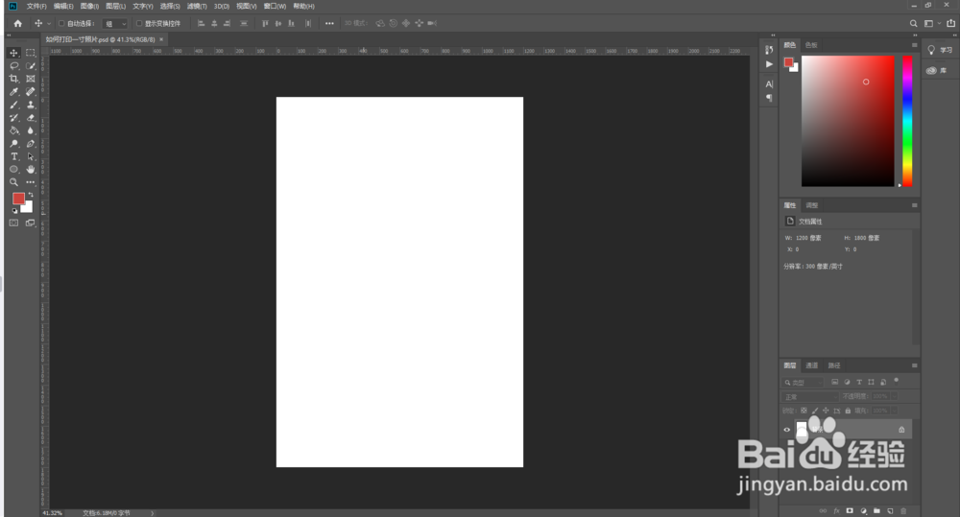
Task: Select the Brush tool
Action: pos(13,105)
